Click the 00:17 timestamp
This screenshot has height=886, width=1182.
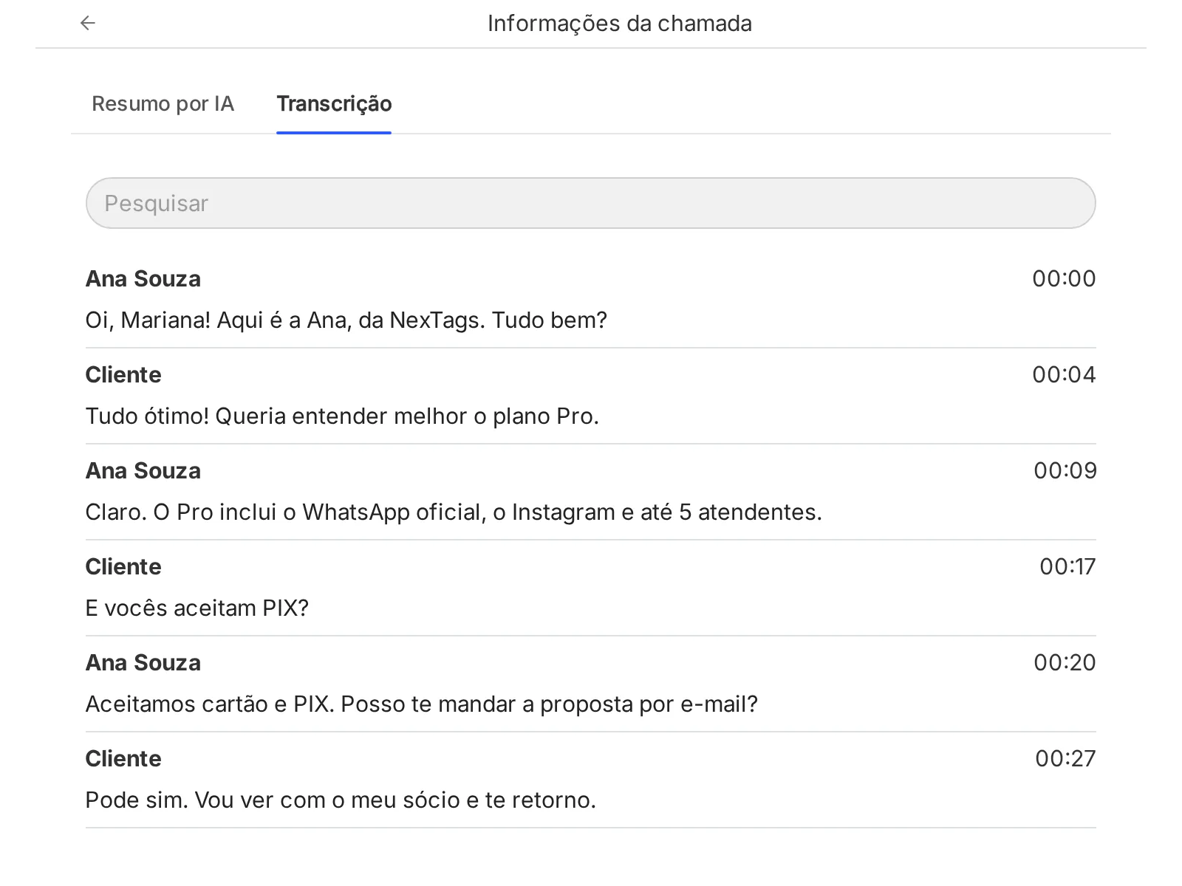click(1067, 566)
